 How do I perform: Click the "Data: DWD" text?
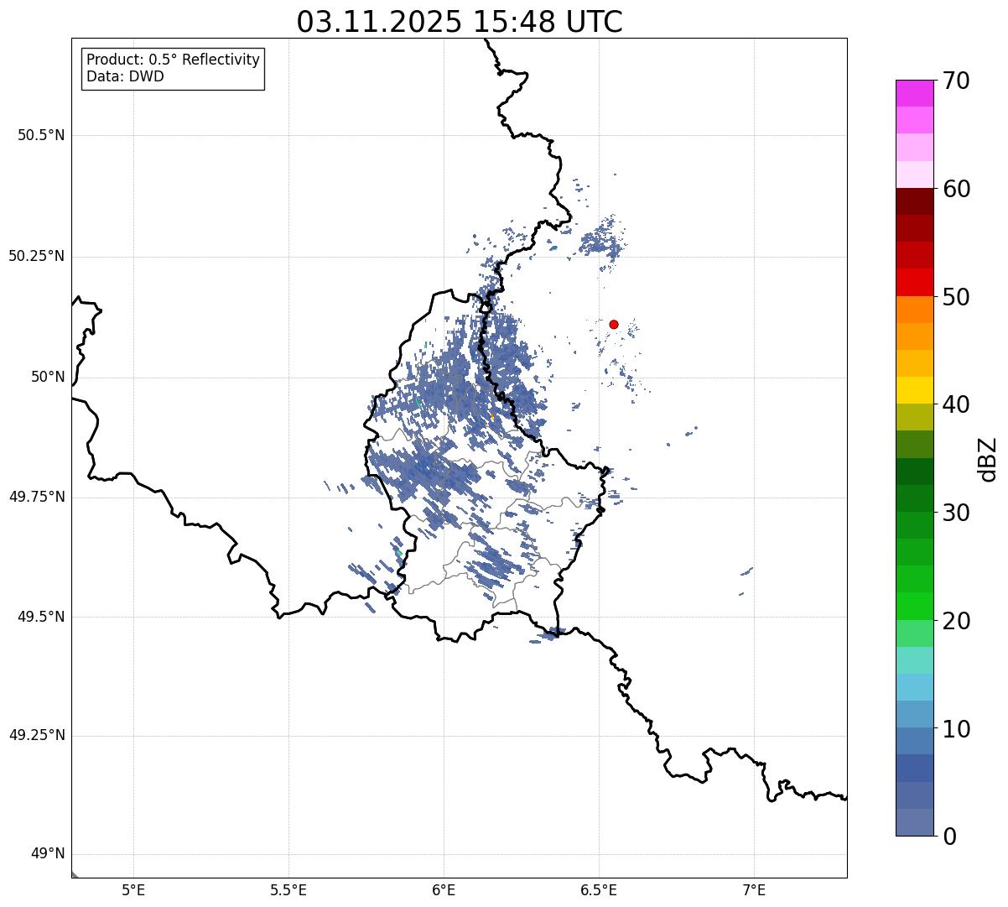(x=126, y=77)
